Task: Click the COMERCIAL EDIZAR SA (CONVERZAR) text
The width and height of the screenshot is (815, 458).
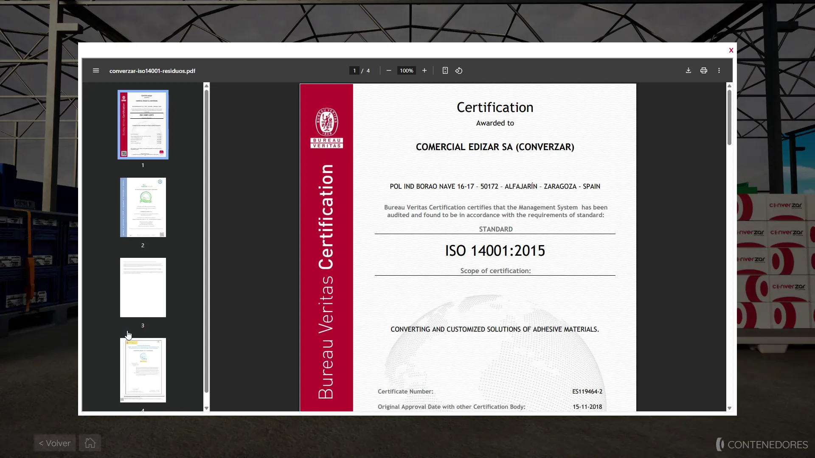Action: point(495,147)
